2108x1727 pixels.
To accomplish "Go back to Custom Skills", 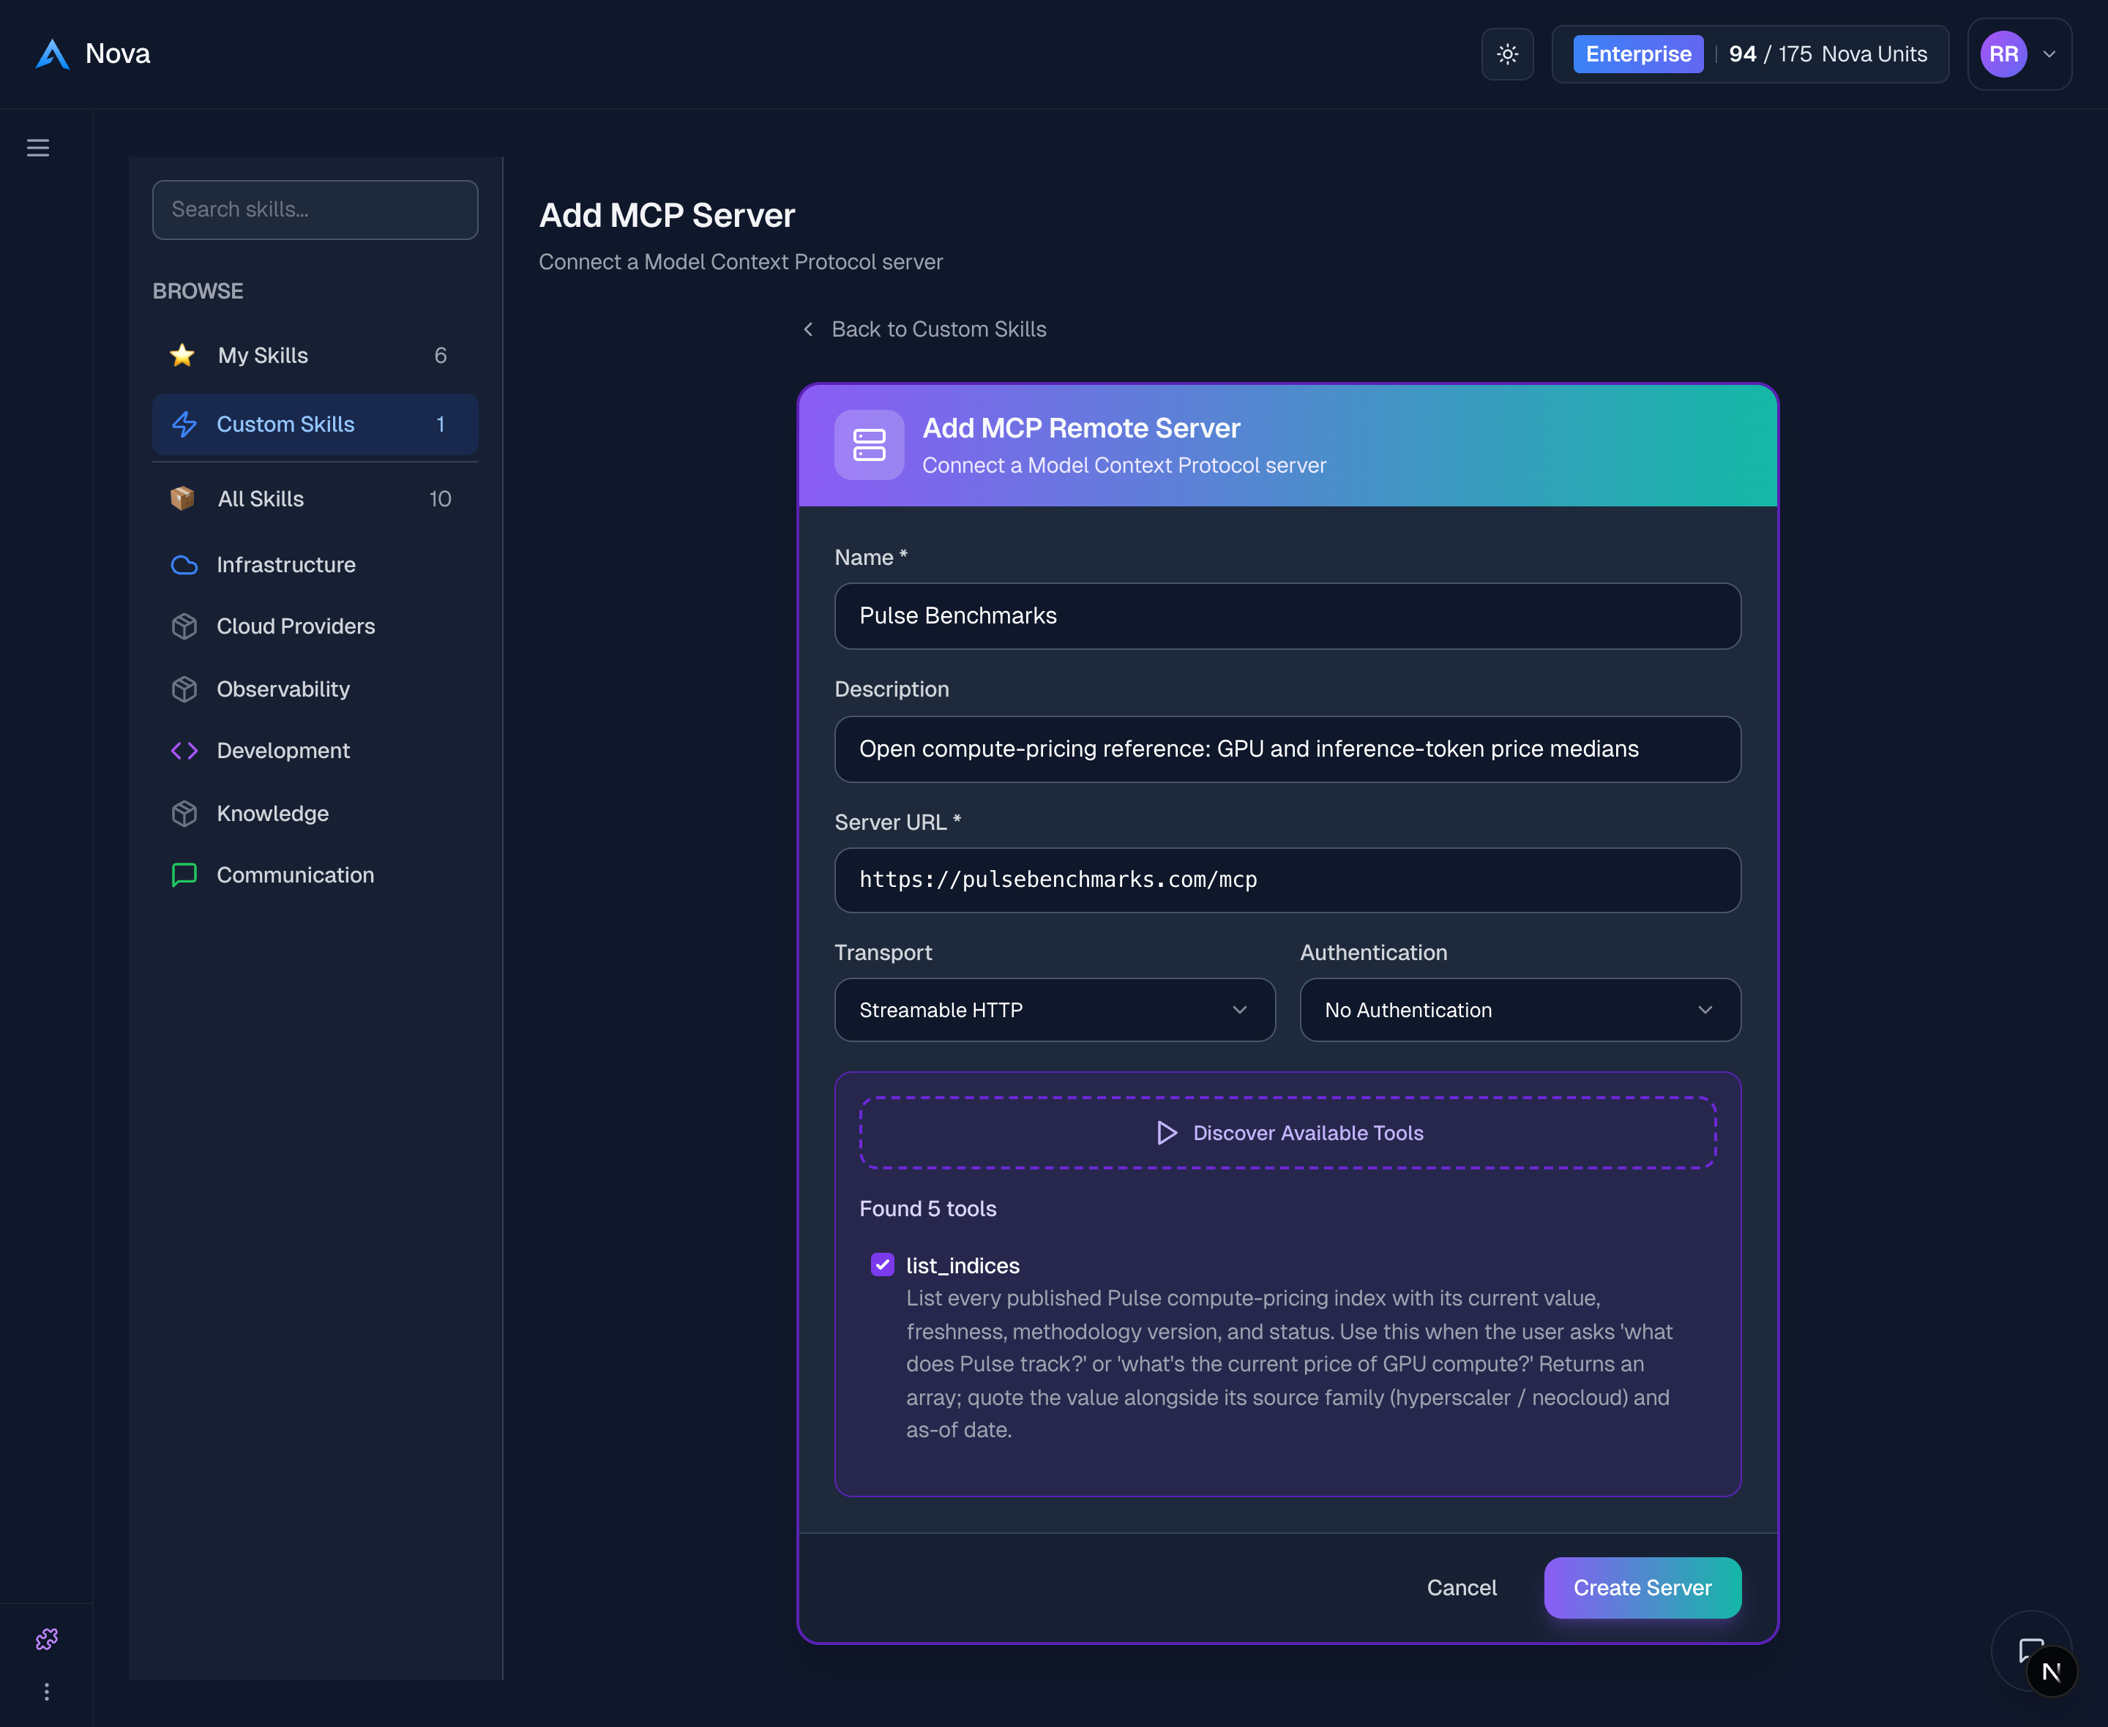I will click(x=924, y=329).
